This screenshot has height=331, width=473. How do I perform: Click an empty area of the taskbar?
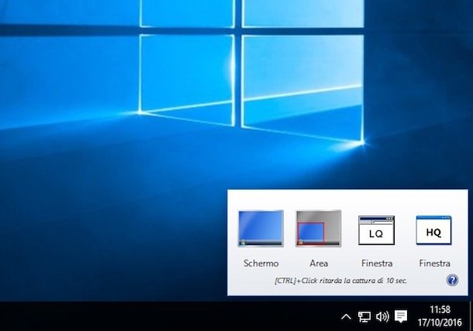tap(155, 316)
